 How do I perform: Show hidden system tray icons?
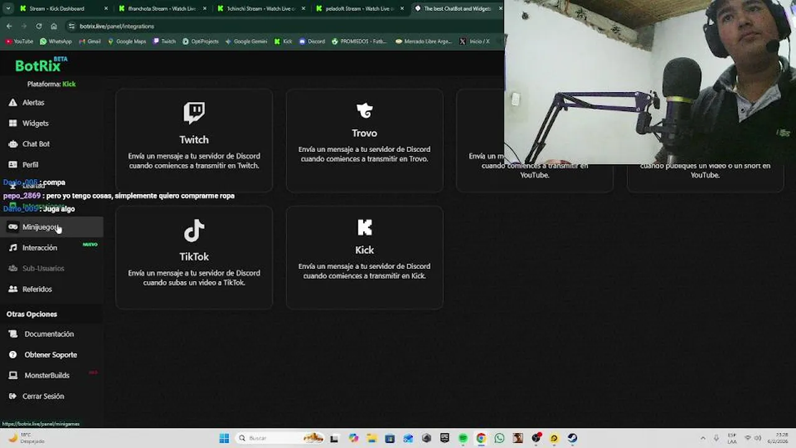pyautogui.click(x=703, y=438)
